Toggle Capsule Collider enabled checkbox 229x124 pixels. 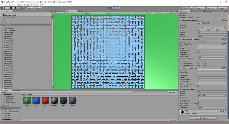[184, 20]
